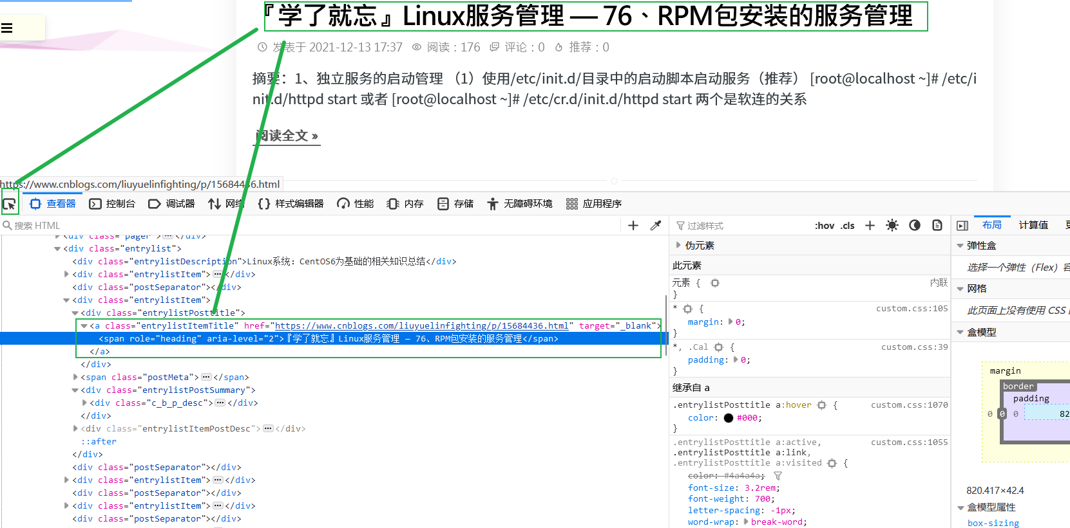This screenshot has height=528, width=1070.
Task: Switch to the 控制台 console tab
Action: click(x=112, y=204)
